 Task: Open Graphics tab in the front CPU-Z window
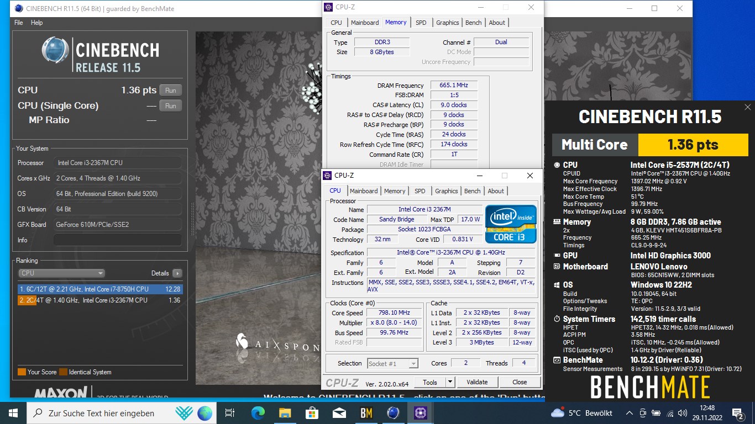[x=446, y=191]
